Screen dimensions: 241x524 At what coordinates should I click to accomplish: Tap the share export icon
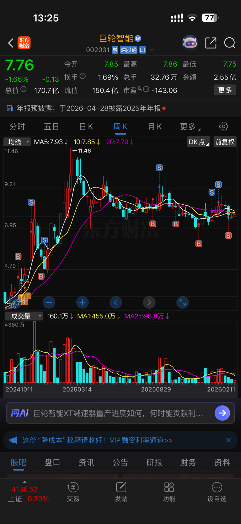point(211,43)
